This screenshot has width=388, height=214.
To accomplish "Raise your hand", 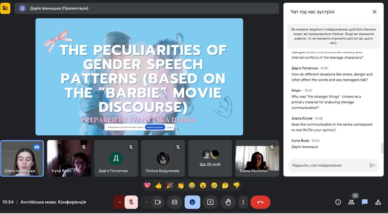I will click(228, 202).
